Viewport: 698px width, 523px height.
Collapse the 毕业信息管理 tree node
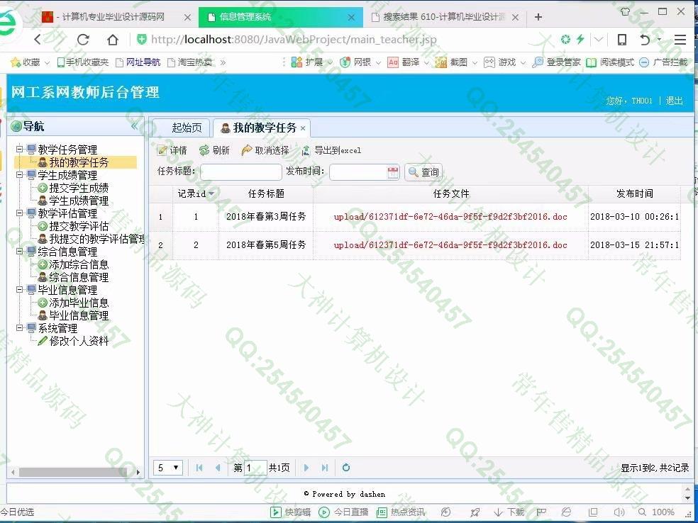pos(20,290)
